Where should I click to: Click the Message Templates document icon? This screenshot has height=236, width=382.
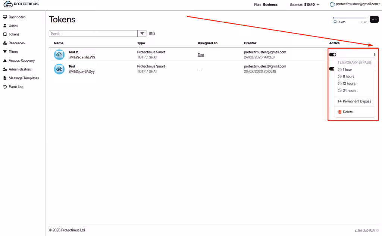click(5, 78)
